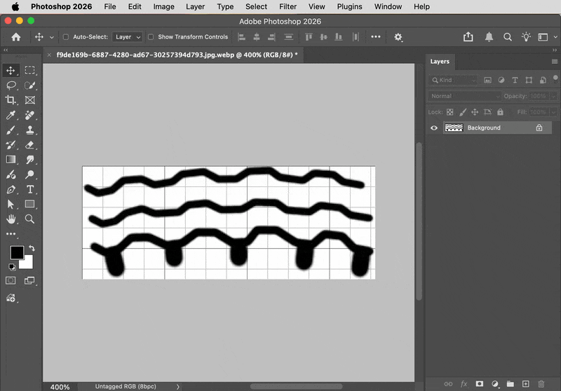Open the Auto-Select Layer dropdown
Viewport: 561px width, 391px height.
(128, 37)
